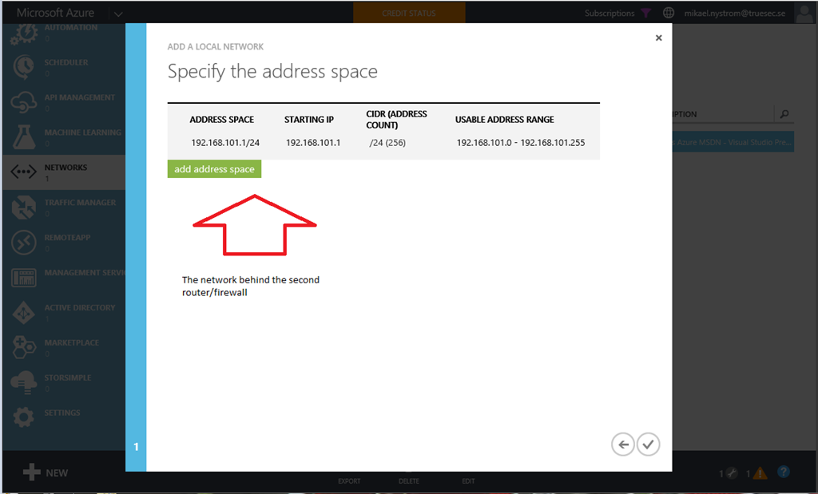Click the checkmark complete button

(649, 445)
